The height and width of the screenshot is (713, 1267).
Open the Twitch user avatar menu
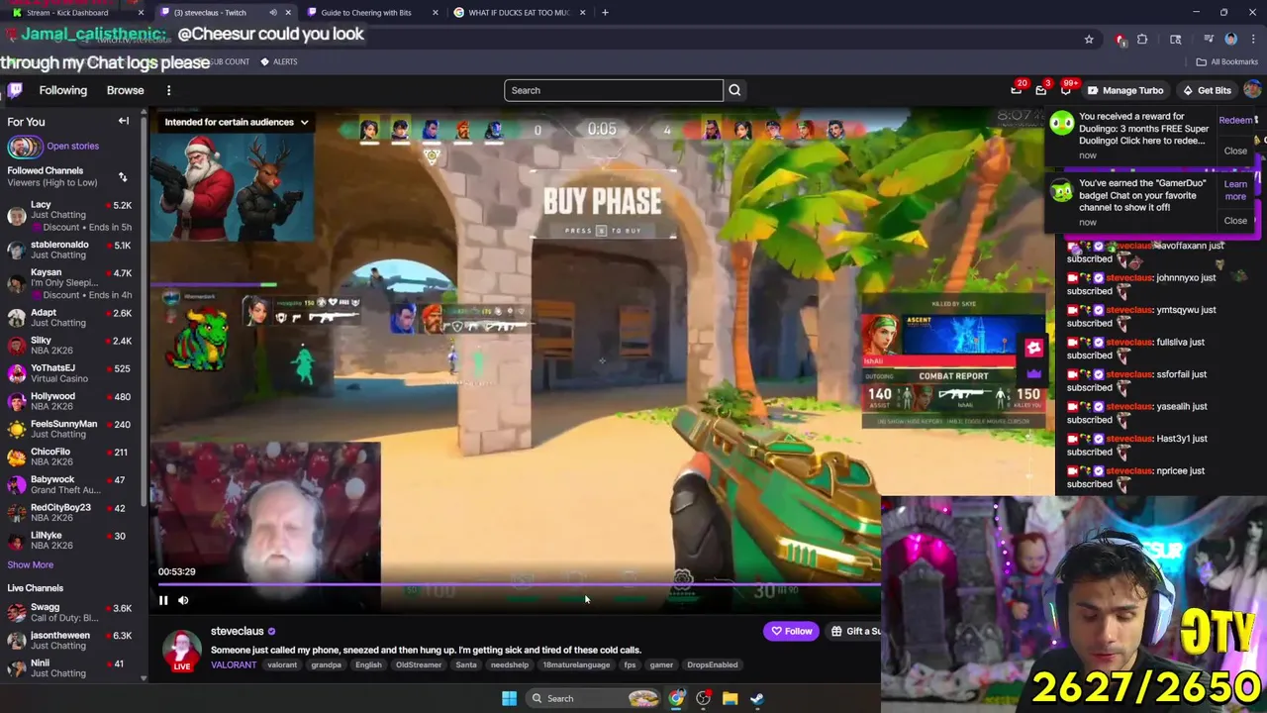(x=1252, y=90)
